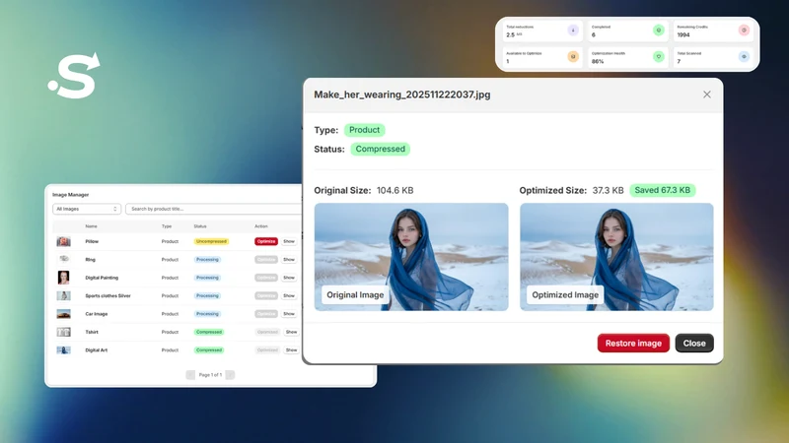
Task: Click the Processing badge in the Ring row
Action: (207, 259)
